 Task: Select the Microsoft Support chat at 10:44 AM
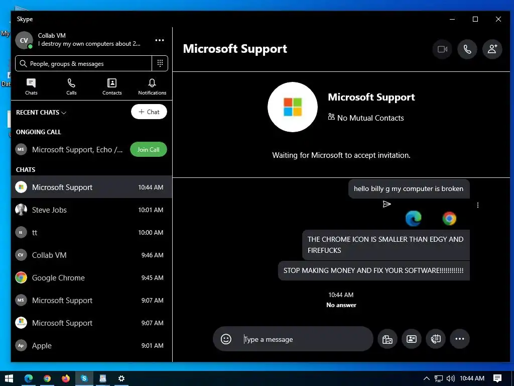point(91,187)
